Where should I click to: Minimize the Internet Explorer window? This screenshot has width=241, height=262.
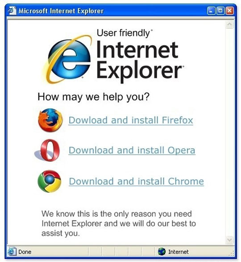(211, 11)
